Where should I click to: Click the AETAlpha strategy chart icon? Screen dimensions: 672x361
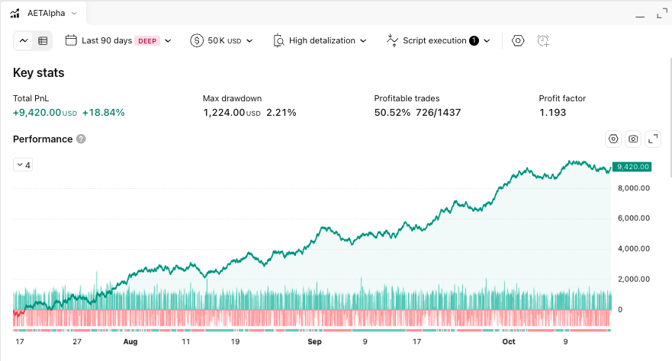pyautogui.click(x=15, y=13)
